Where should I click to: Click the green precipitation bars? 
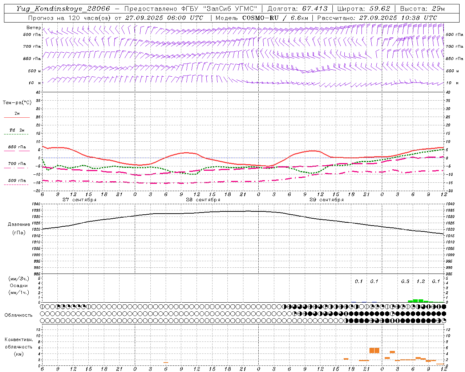[x=420, y=301]
